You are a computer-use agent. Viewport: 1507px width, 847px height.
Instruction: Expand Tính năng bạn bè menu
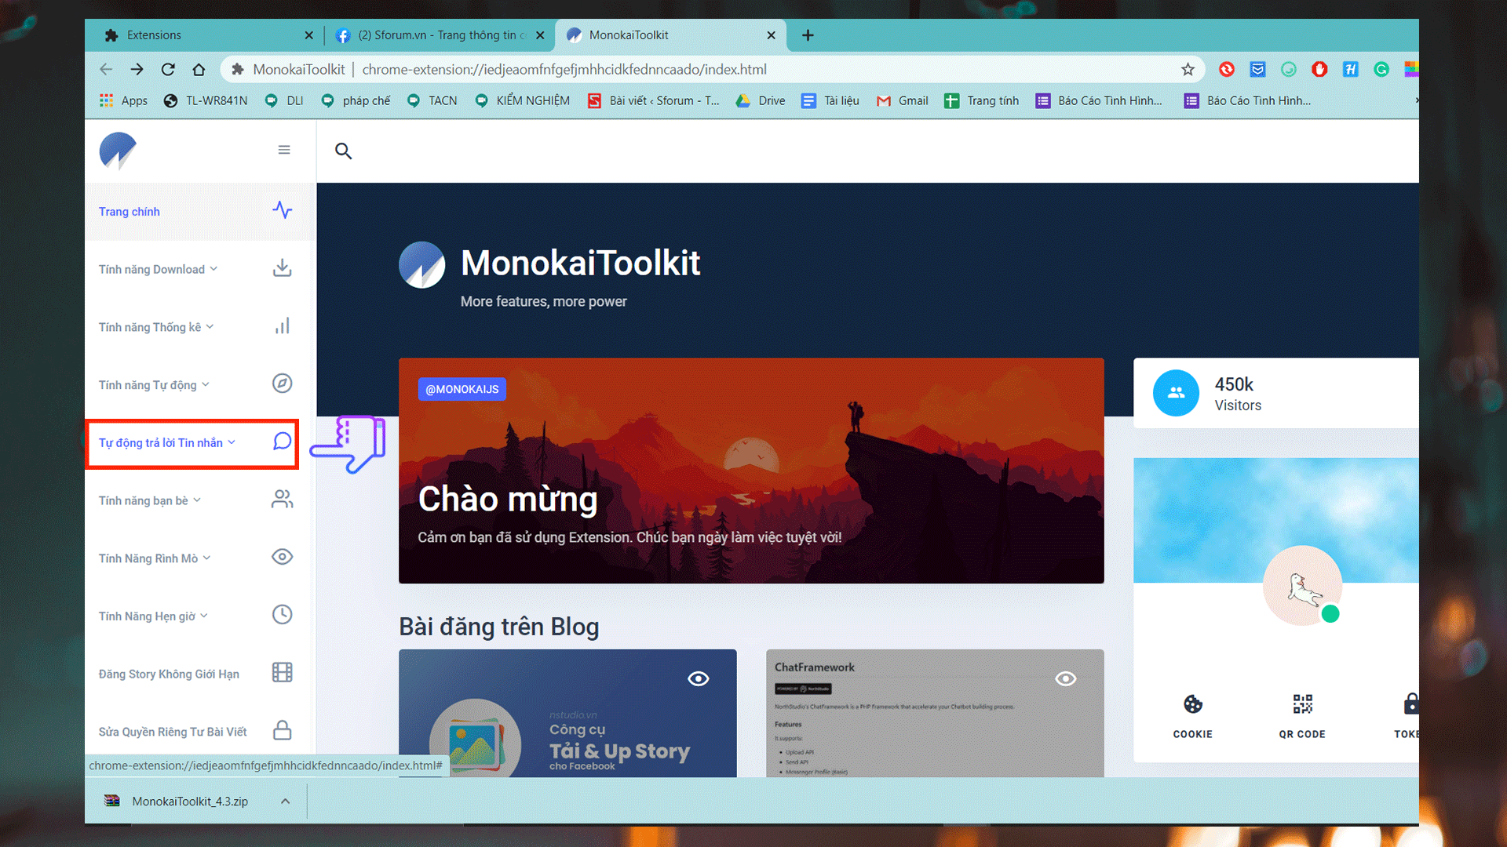pyautogui.click(x=149, y=501)
